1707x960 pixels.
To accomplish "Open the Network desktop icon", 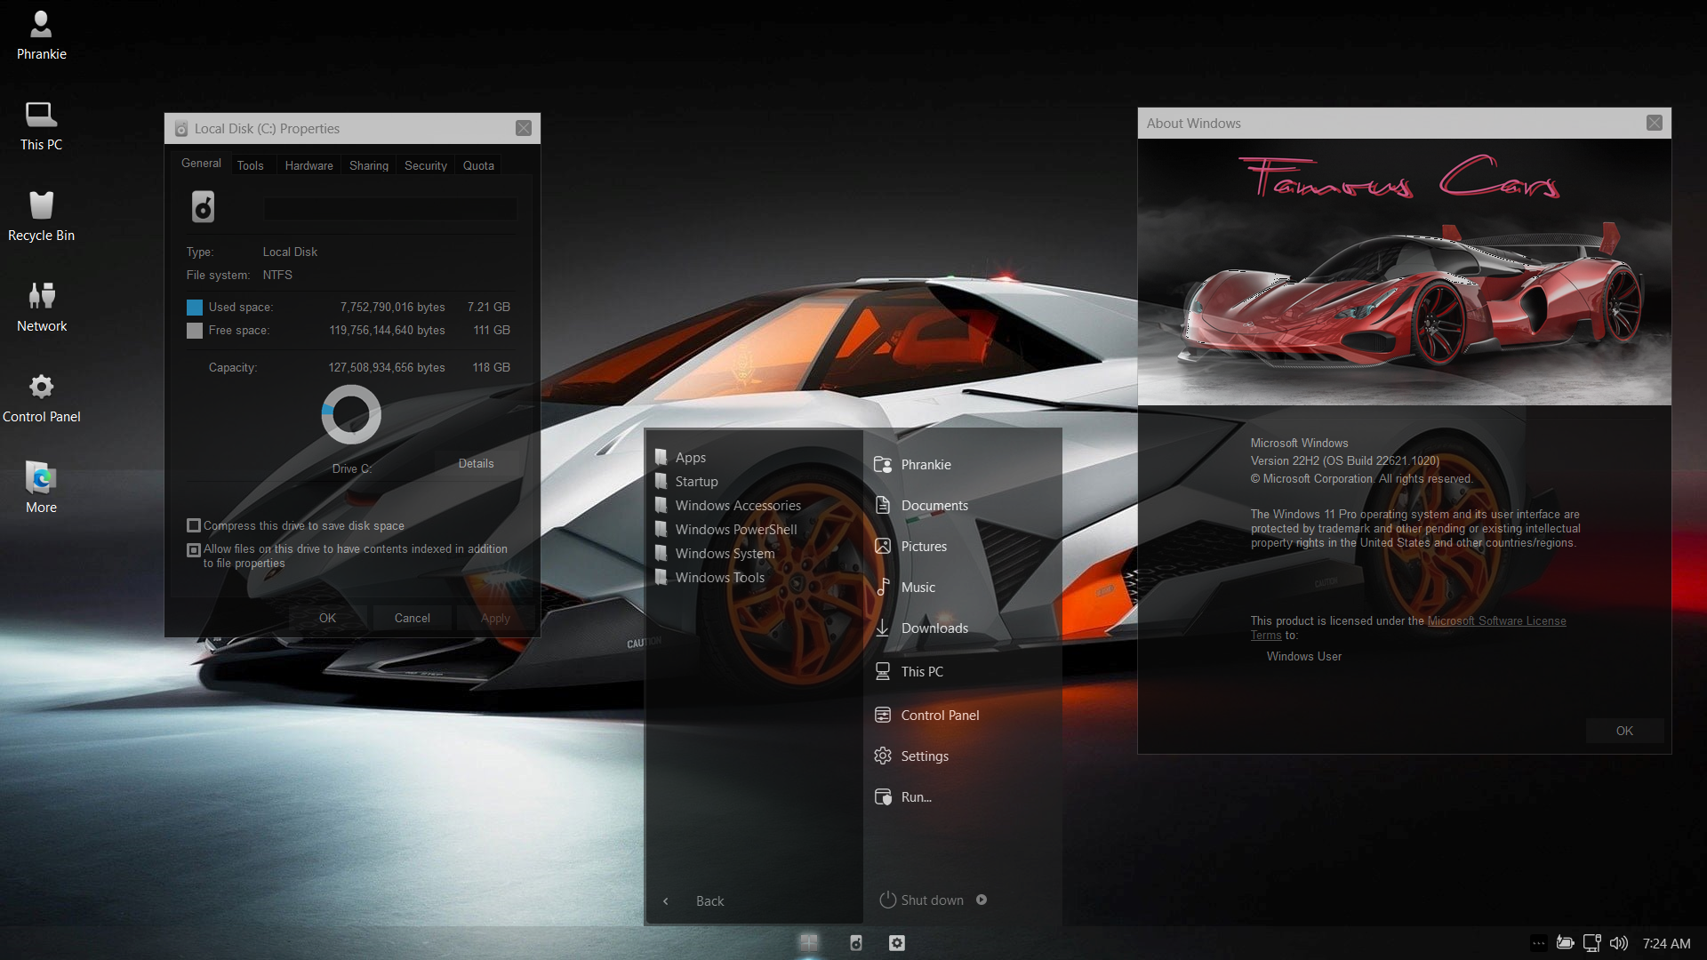I will pos(41,307).
